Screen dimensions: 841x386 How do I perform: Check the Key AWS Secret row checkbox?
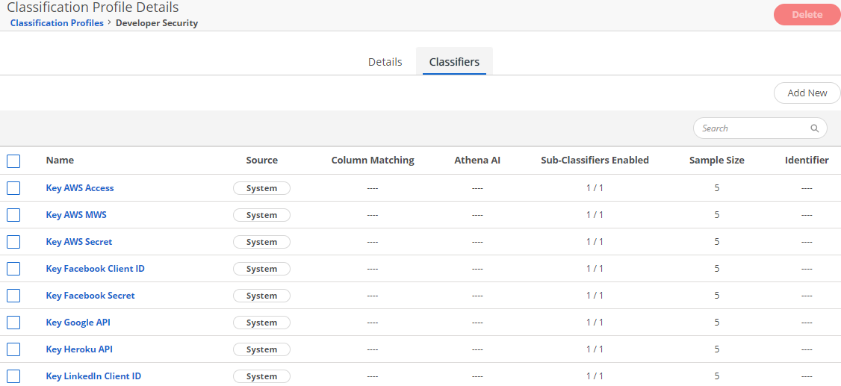(x=13, y=242)
